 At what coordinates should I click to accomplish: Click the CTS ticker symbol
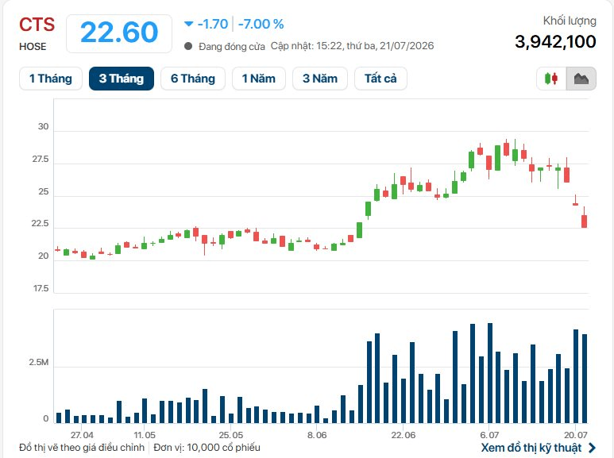[37, 25]
